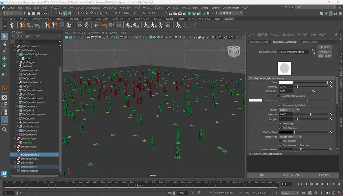Select manChar in the outliner

27,143
